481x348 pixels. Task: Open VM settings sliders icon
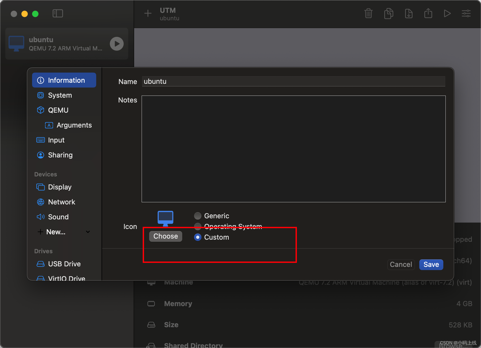pyautogui.click(x=466, y=13)
